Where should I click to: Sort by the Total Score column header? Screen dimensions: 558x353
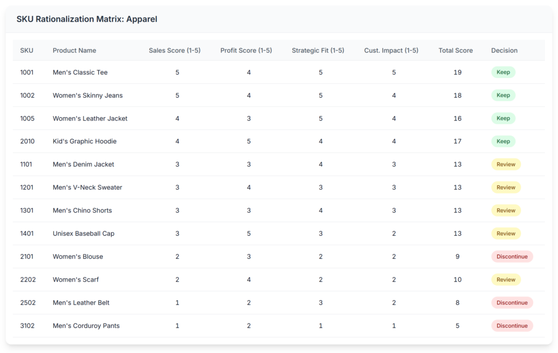click(x=456, y=50)
